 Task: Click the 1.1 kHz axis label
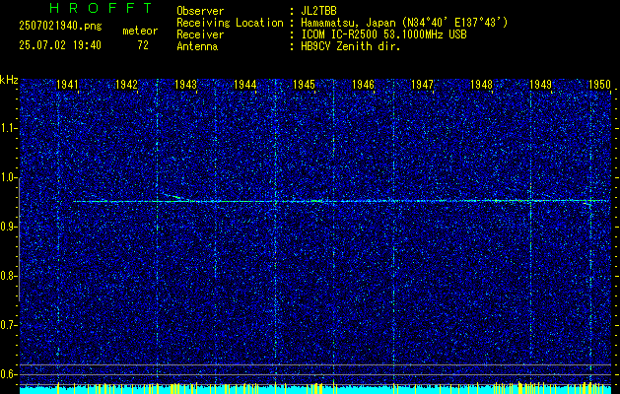(8, 128)
